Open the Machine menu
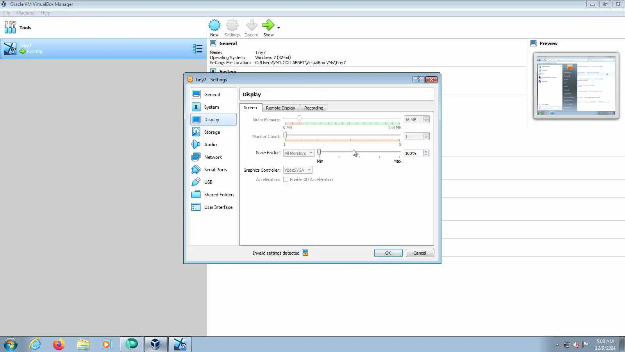 point(25,13)
